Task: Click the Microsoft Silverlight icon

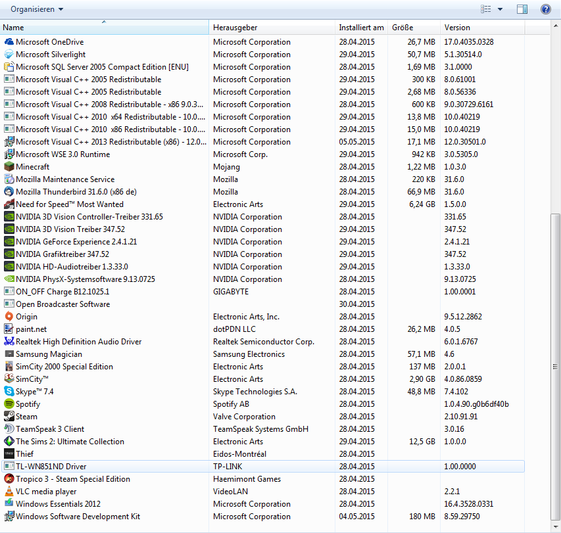Action: tap(9, 55)
